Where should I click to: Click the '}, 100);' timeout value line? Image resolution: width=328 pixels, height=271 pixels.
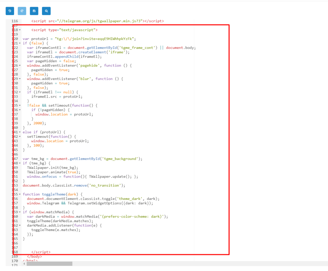[x=35, y=146]
